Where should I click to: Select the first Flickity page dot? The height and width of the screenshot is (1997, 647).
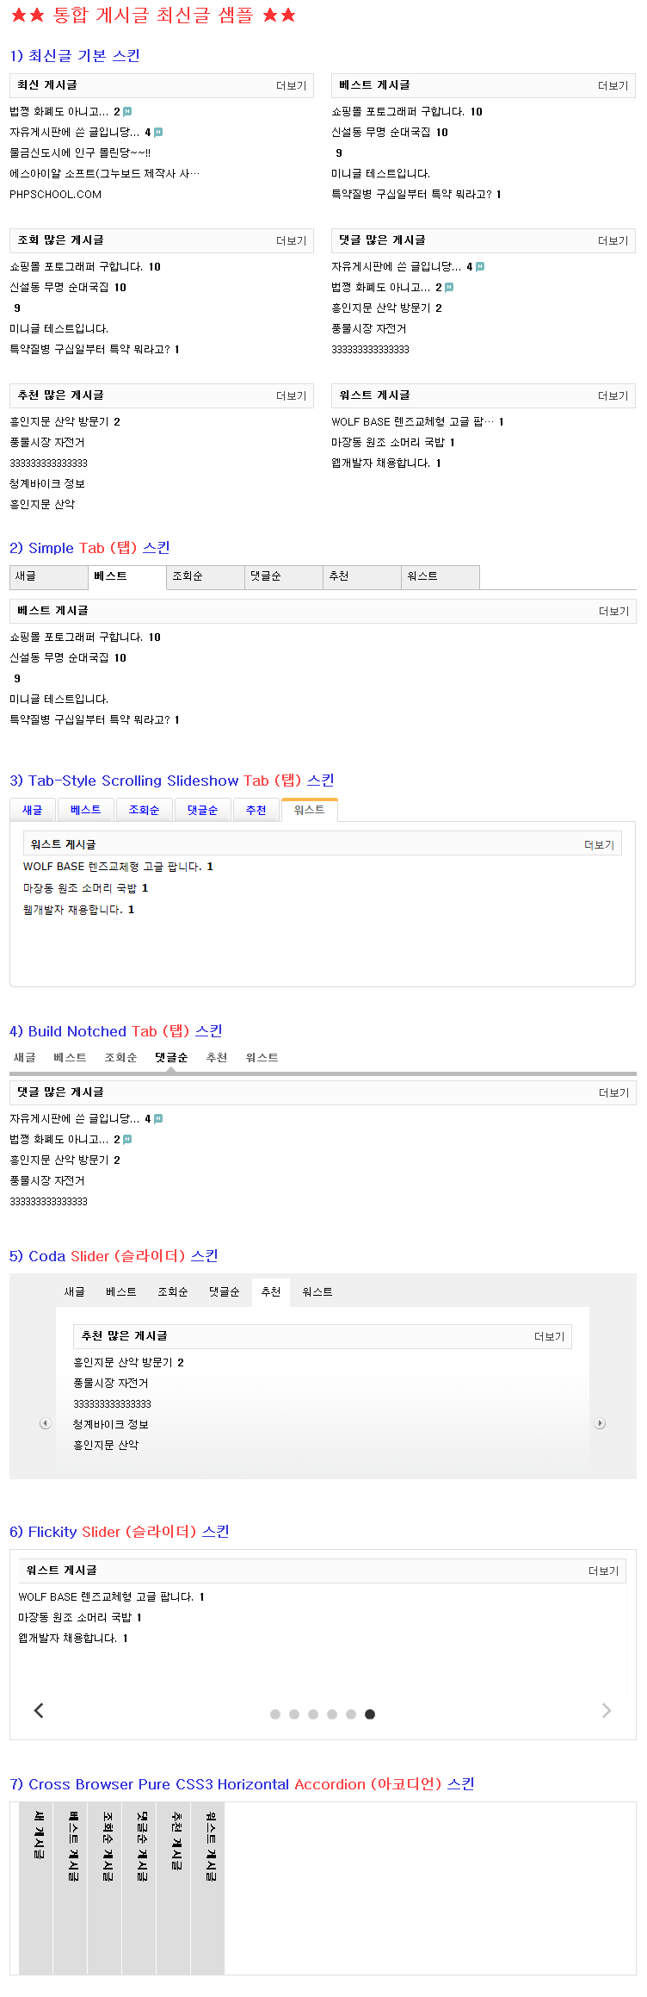pyautogui.click(x=275, y=1714)
